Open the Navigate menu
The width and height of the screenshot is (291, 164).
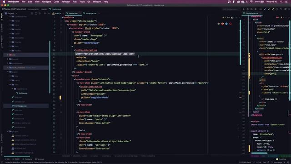coord(46,2)
